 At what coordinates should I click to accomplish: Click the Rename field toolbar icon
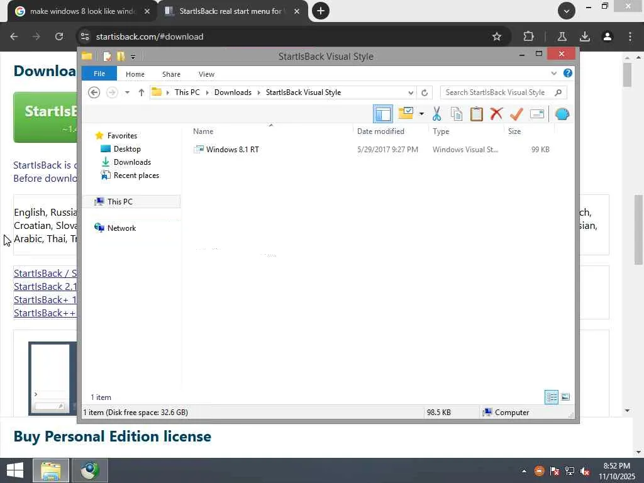pyautogui.click(x=537, y=114)
